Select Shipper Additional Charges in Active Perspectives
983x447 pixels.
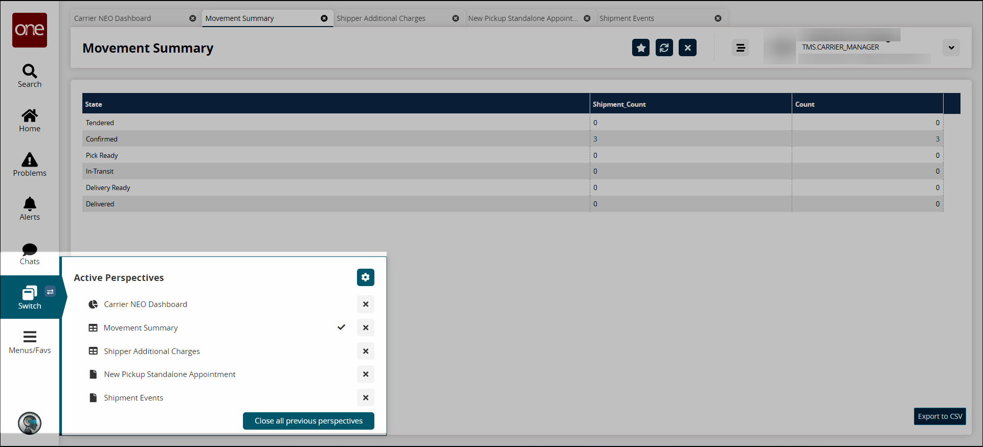152,351
